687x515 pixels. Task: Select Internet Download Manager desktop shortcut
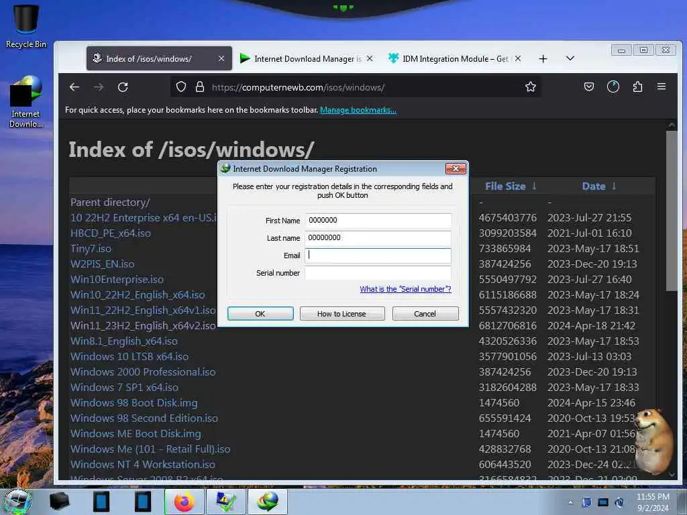tap(26, 102)
